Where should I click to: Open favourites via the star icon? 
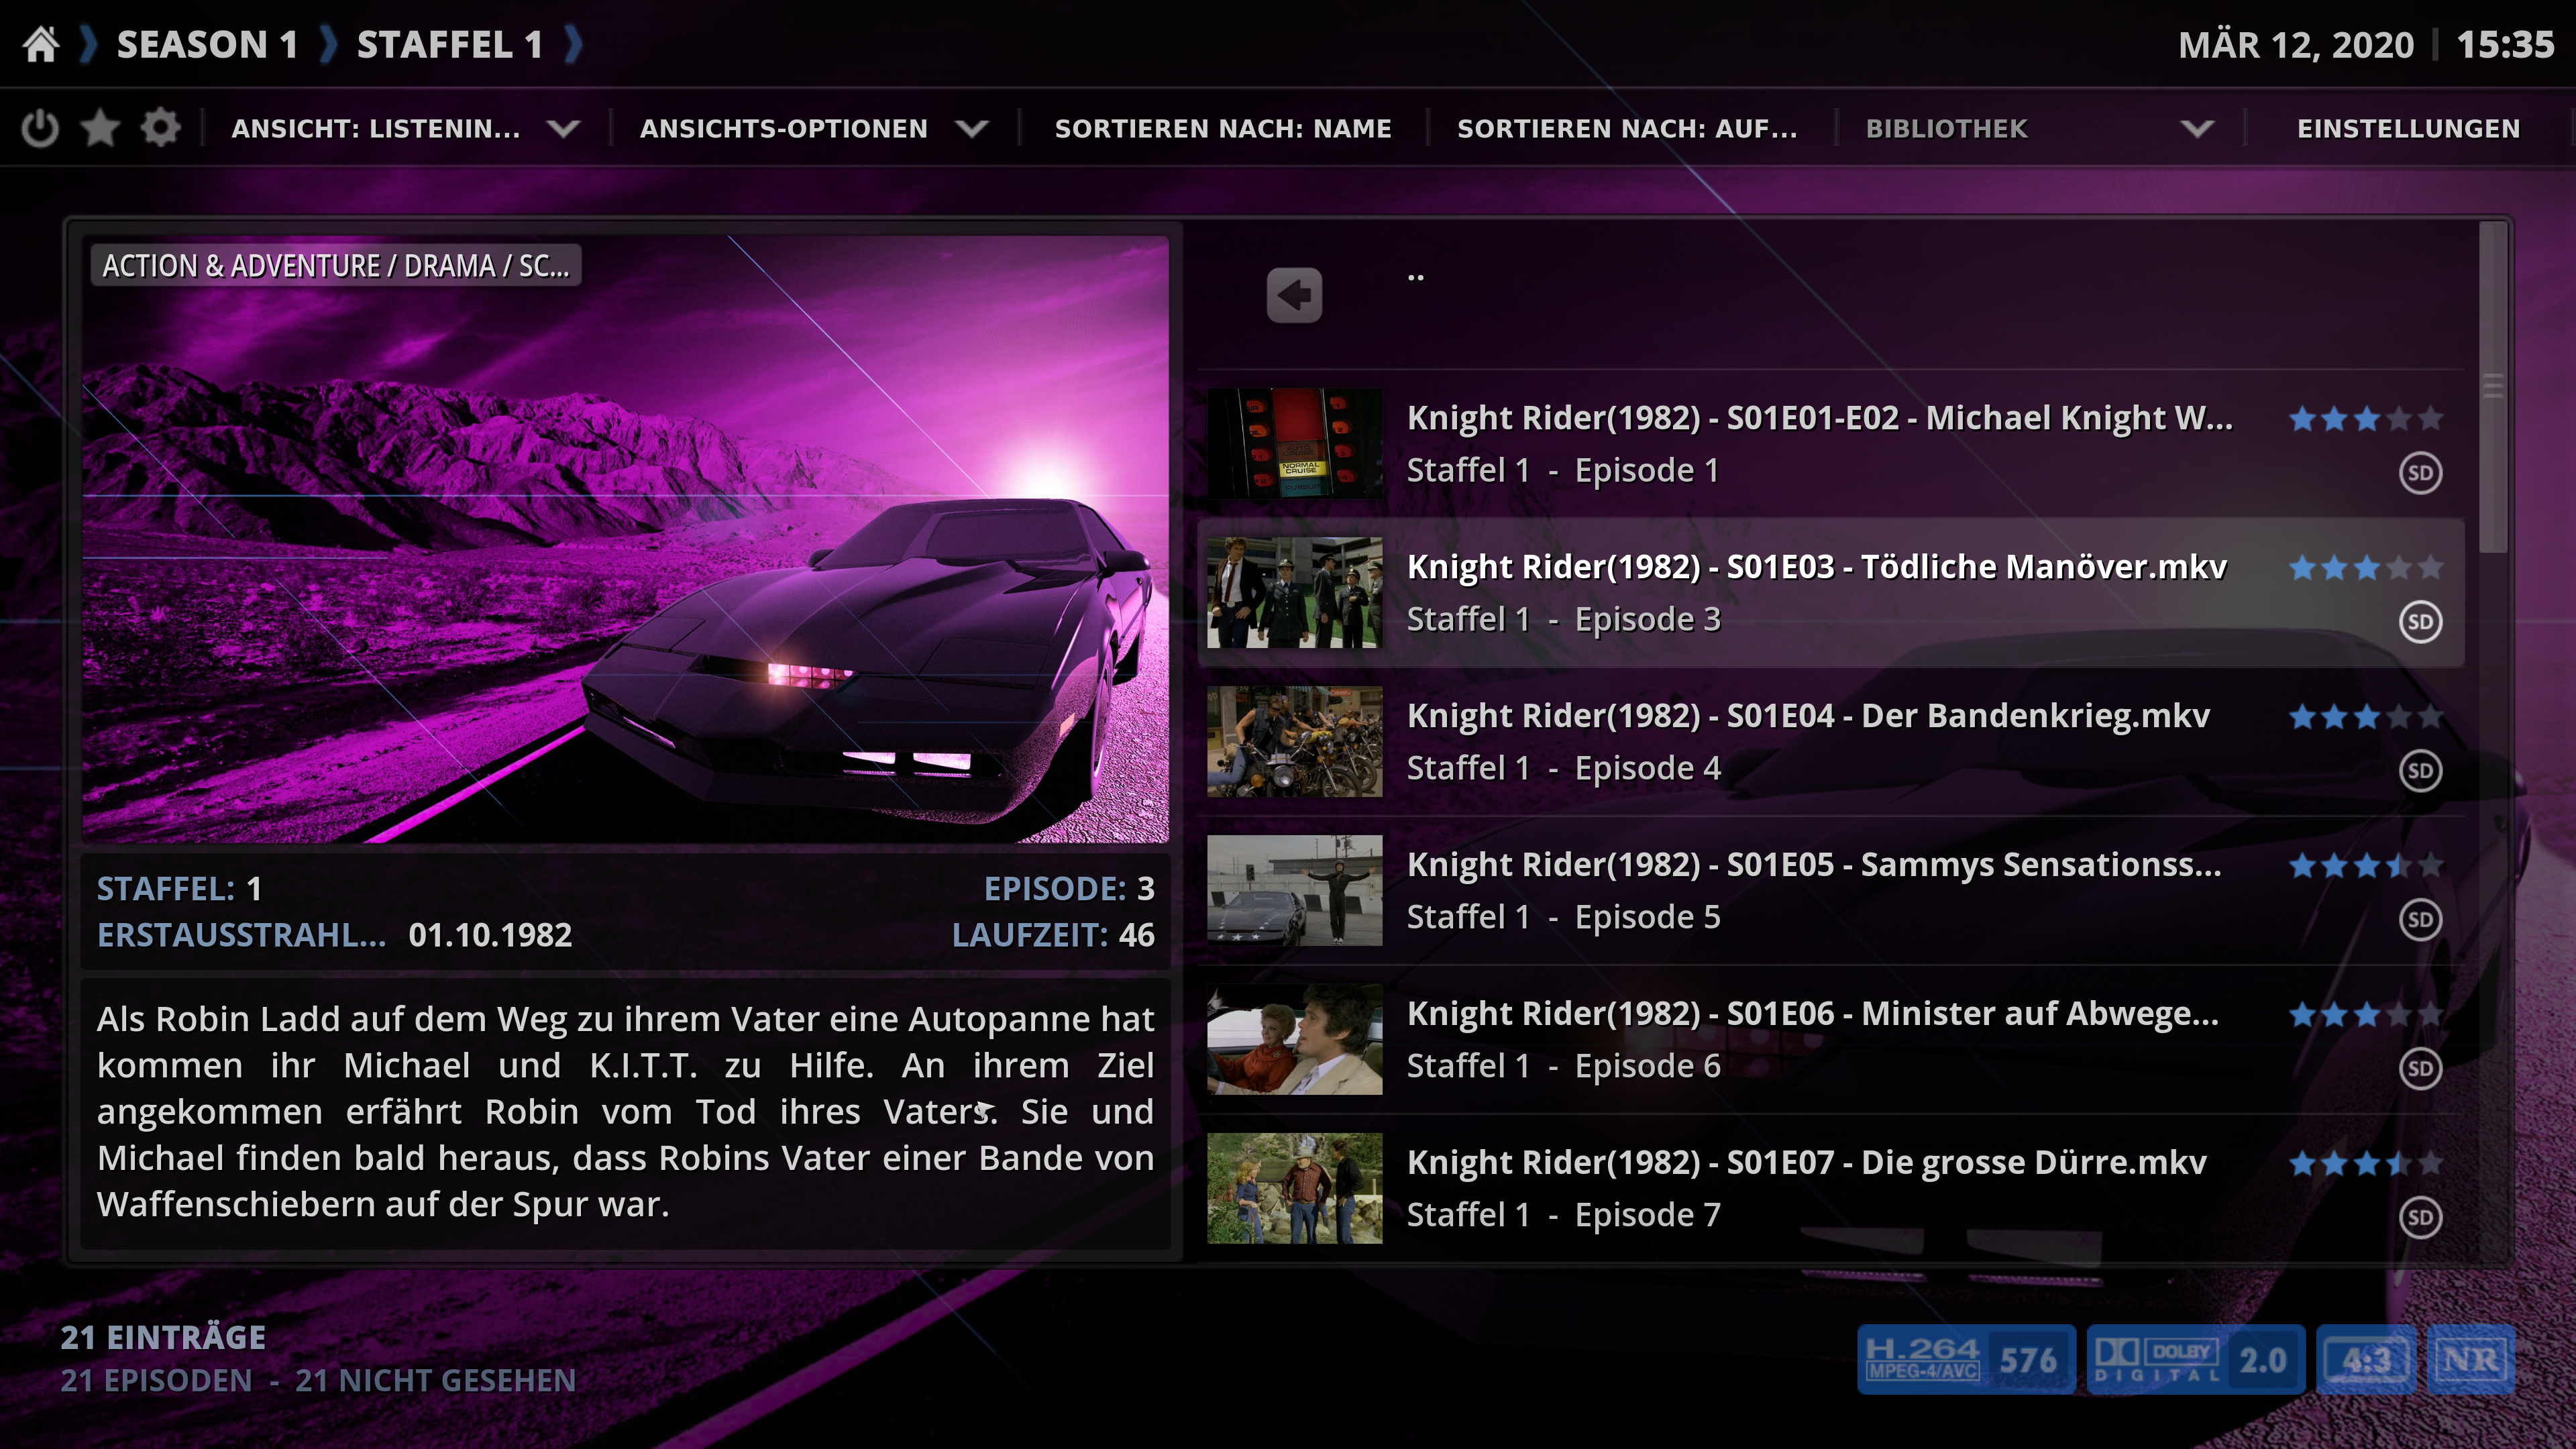pyautogui.click(x=100, y=128)
